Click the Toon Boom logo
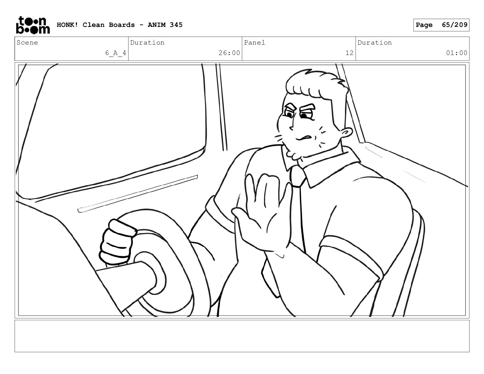The height and width of the screenshot is (374, 484). pos(33,25)
